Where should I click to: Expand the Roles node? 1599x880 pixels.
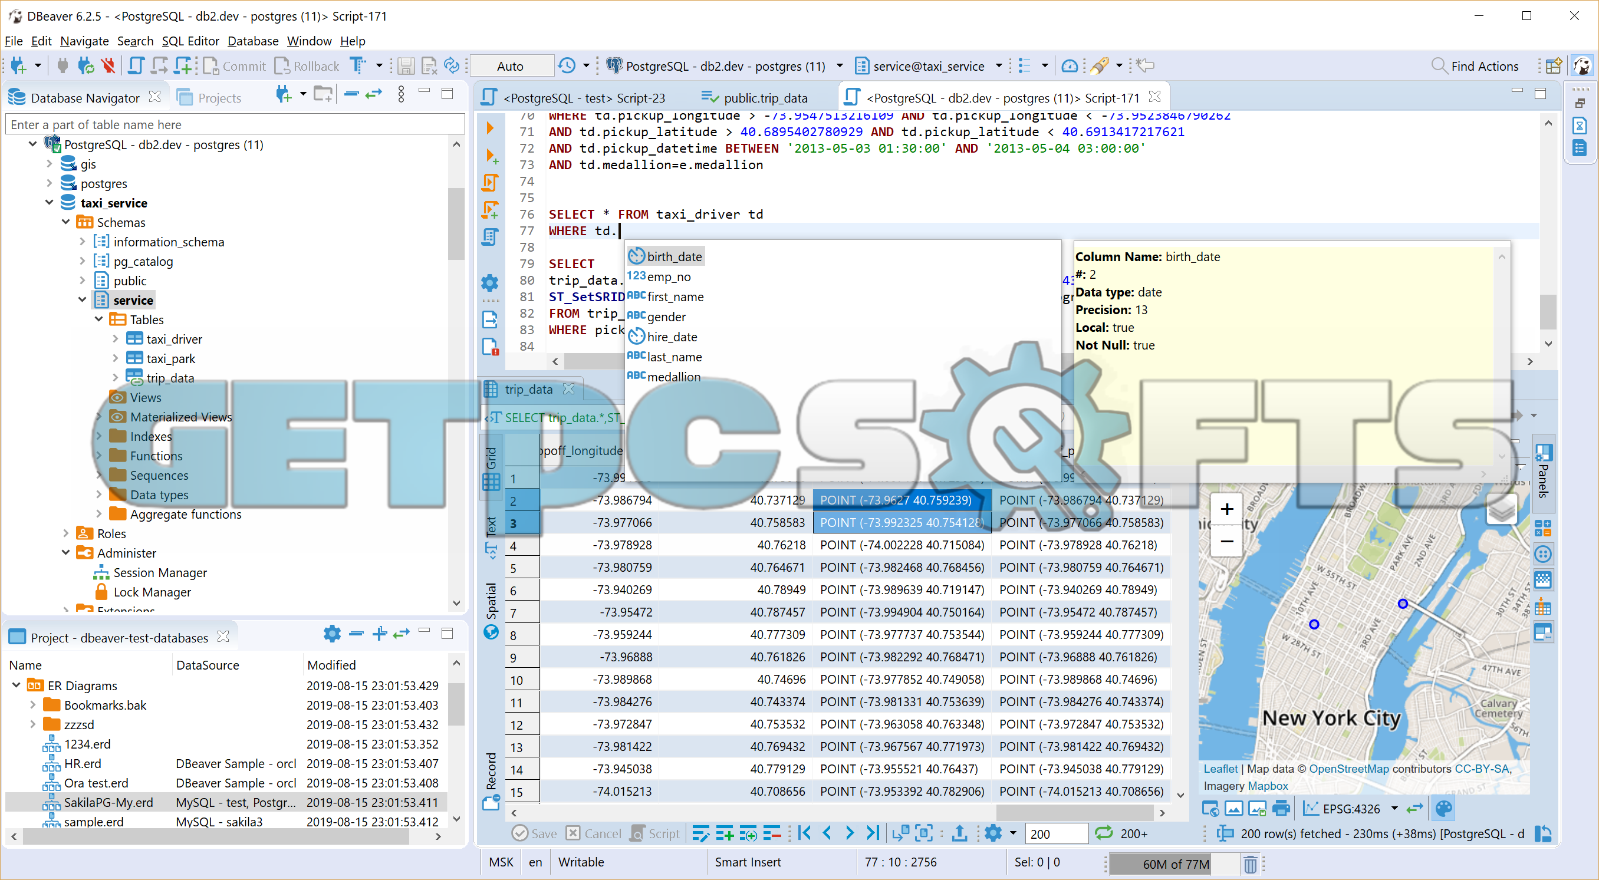pyautogui.click(x=66, y=533)
